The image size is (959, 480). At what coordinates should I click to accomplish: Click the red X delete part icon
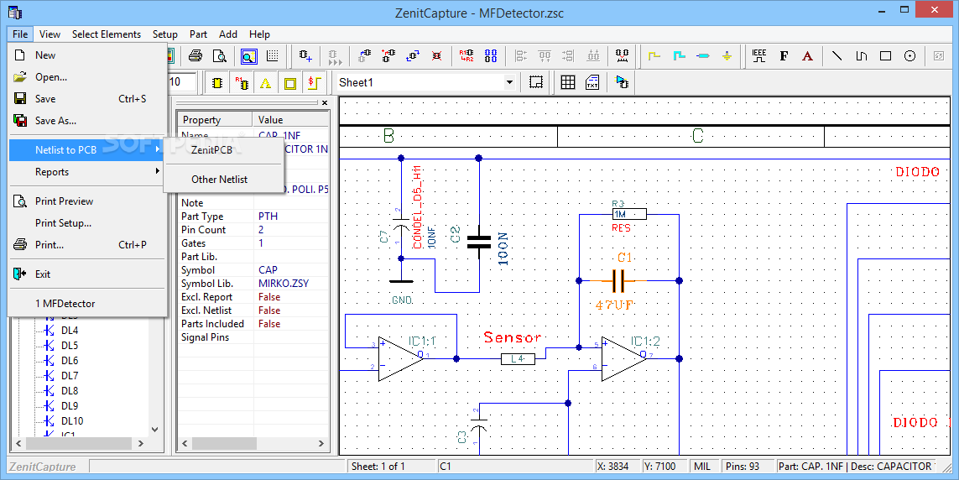[x=436, y=56]
